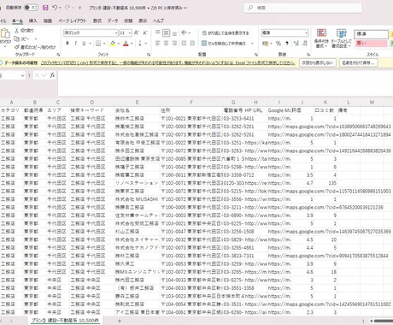Click the text orientation icon
Viewport: 393px width, 325px height.
click(185, 32)
